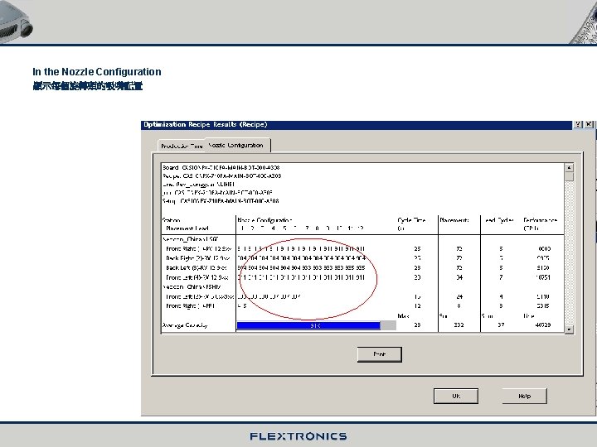Click the Average Capacity label
The image size is (597, 447).
(185, 325)
